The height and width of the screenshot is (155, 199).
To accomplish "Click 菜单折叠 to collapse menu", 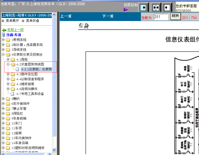I will pos(32,21).
